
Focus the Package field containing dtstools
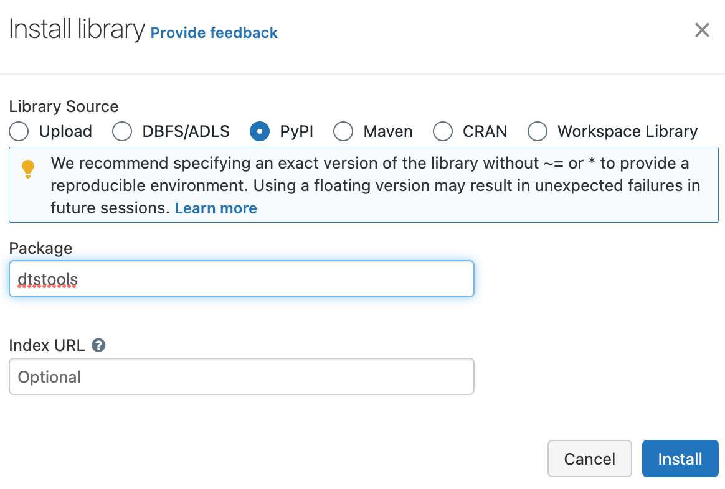[x=242, y=279]
